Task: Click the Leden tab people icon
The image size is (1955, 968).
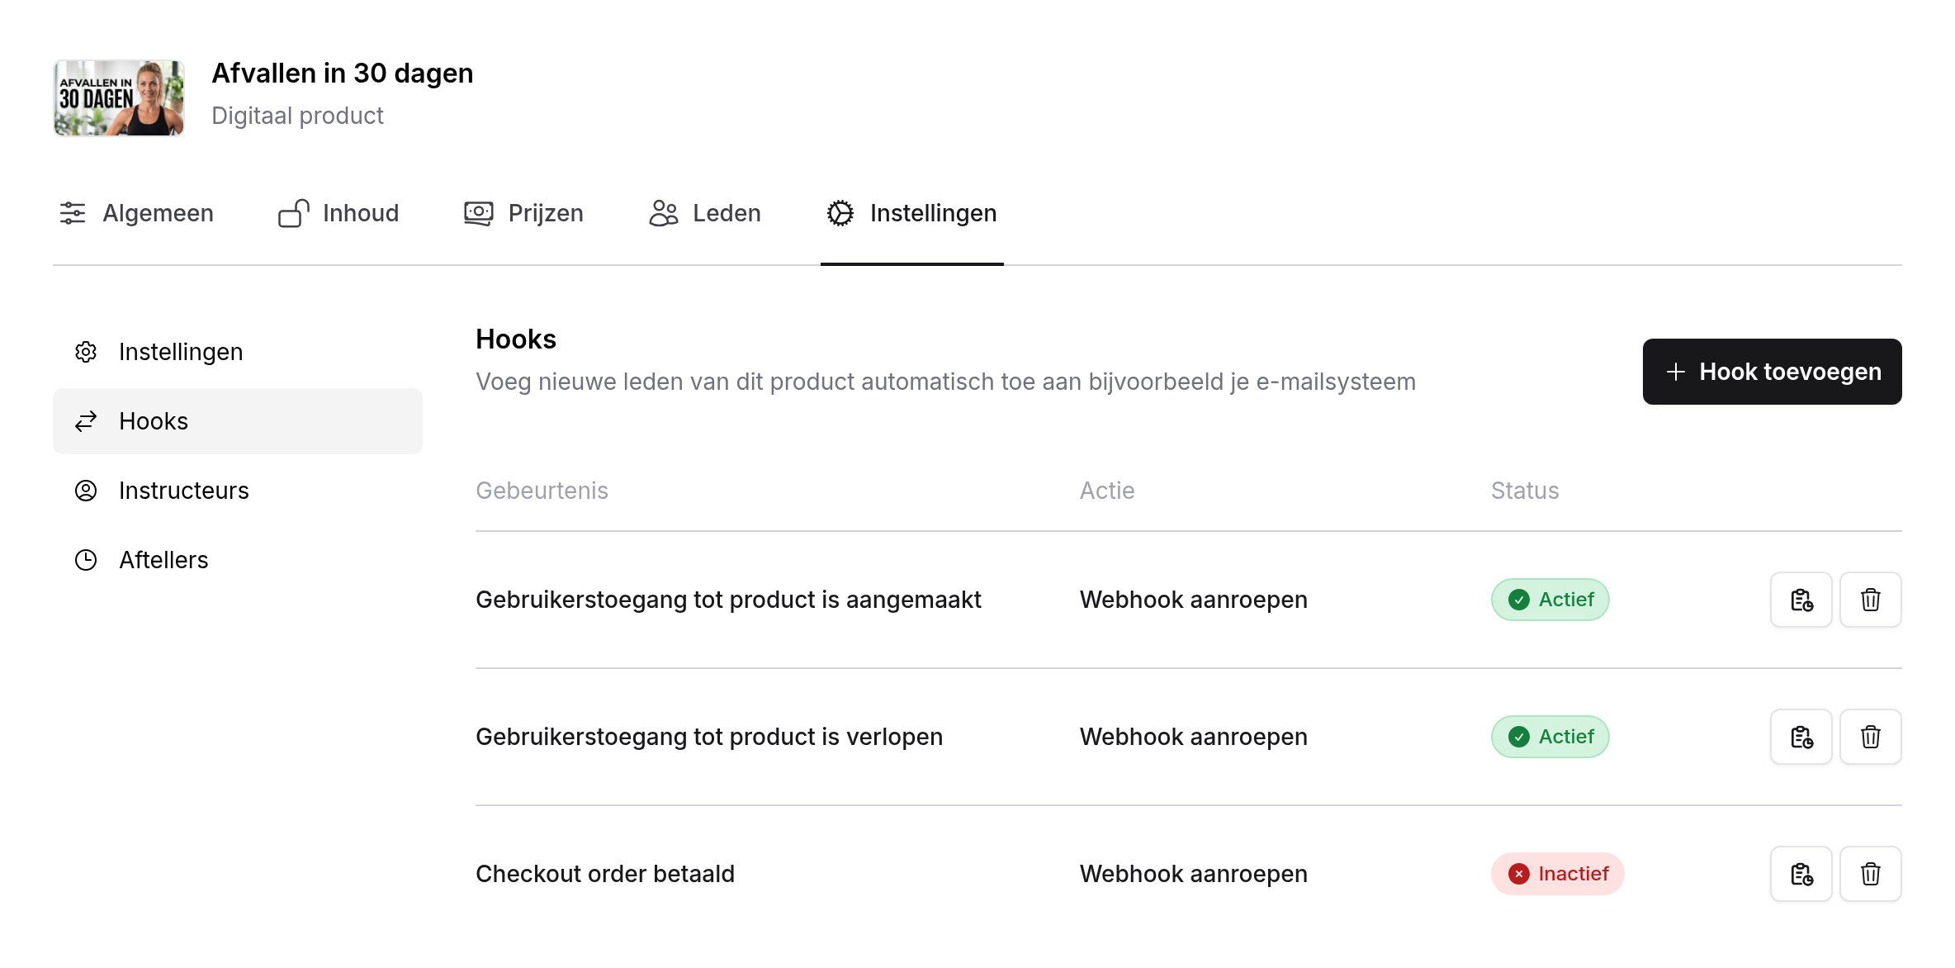Action: (664, 213)
